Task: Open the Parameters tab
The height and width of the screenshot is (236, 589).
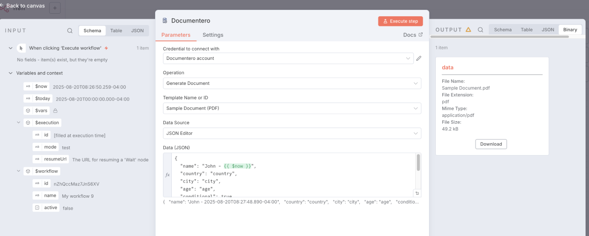Action: pyautogui.click(x=176, y=35)
